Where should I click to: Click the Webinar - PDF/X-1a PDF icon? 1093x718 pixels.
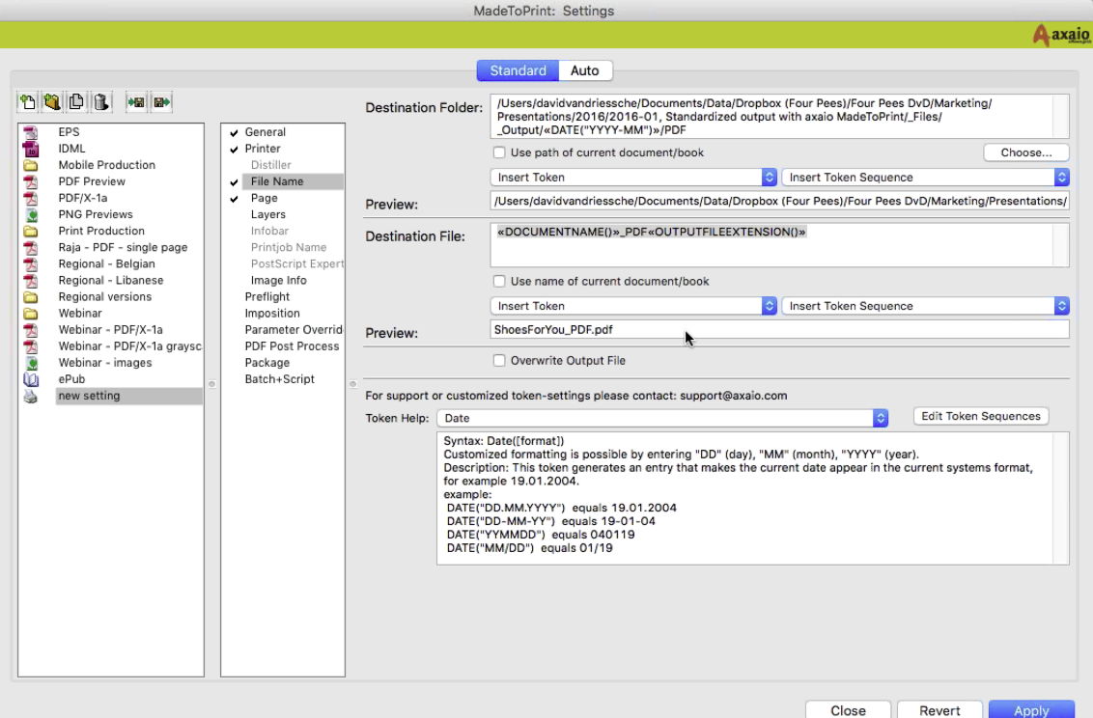pyautogui.click(x=31, y=330)
